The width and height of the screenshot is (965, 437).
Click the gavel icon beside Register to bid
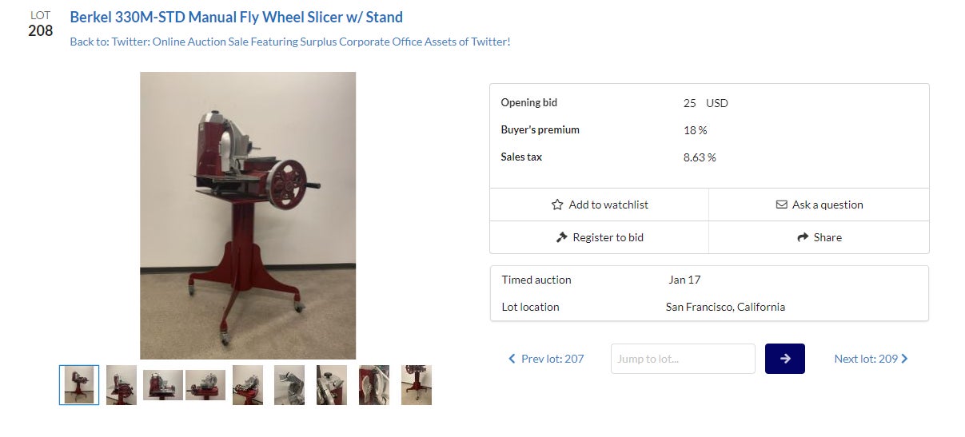pos(561,237)
